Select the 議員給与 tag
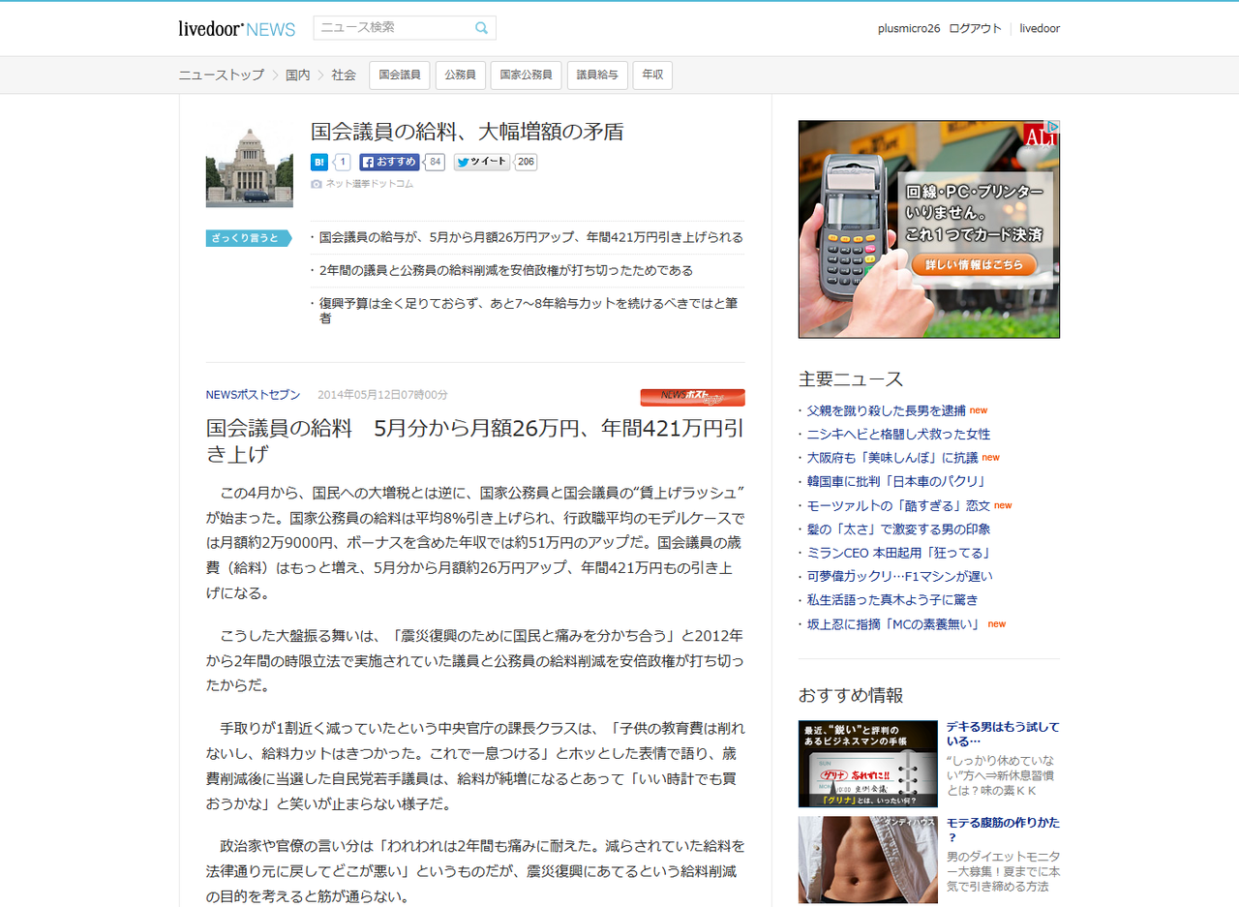 [x=597, y=76]
